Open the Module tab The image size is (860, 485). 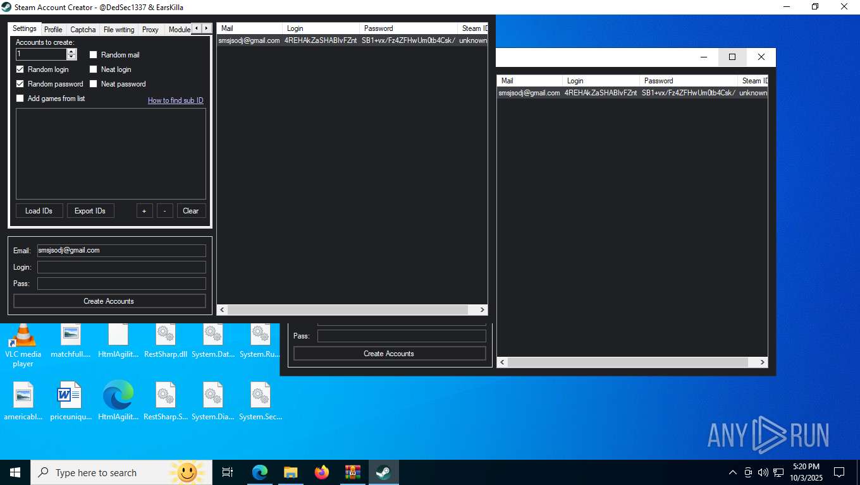pos(179,30)
